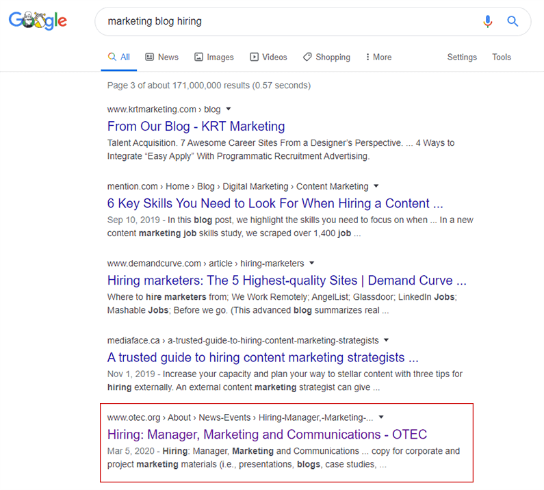
Task: Switch to the Videos tab
Action: pyautogui.click(x=268, y=57)
